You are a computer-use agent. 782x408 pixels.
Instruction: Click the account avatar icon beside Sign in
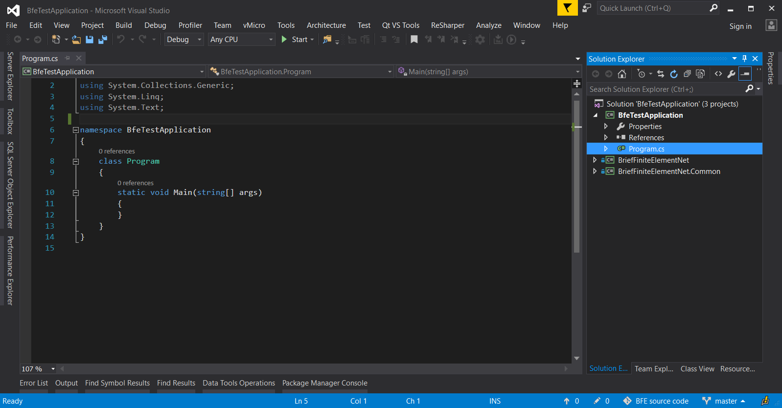[771, 25]
